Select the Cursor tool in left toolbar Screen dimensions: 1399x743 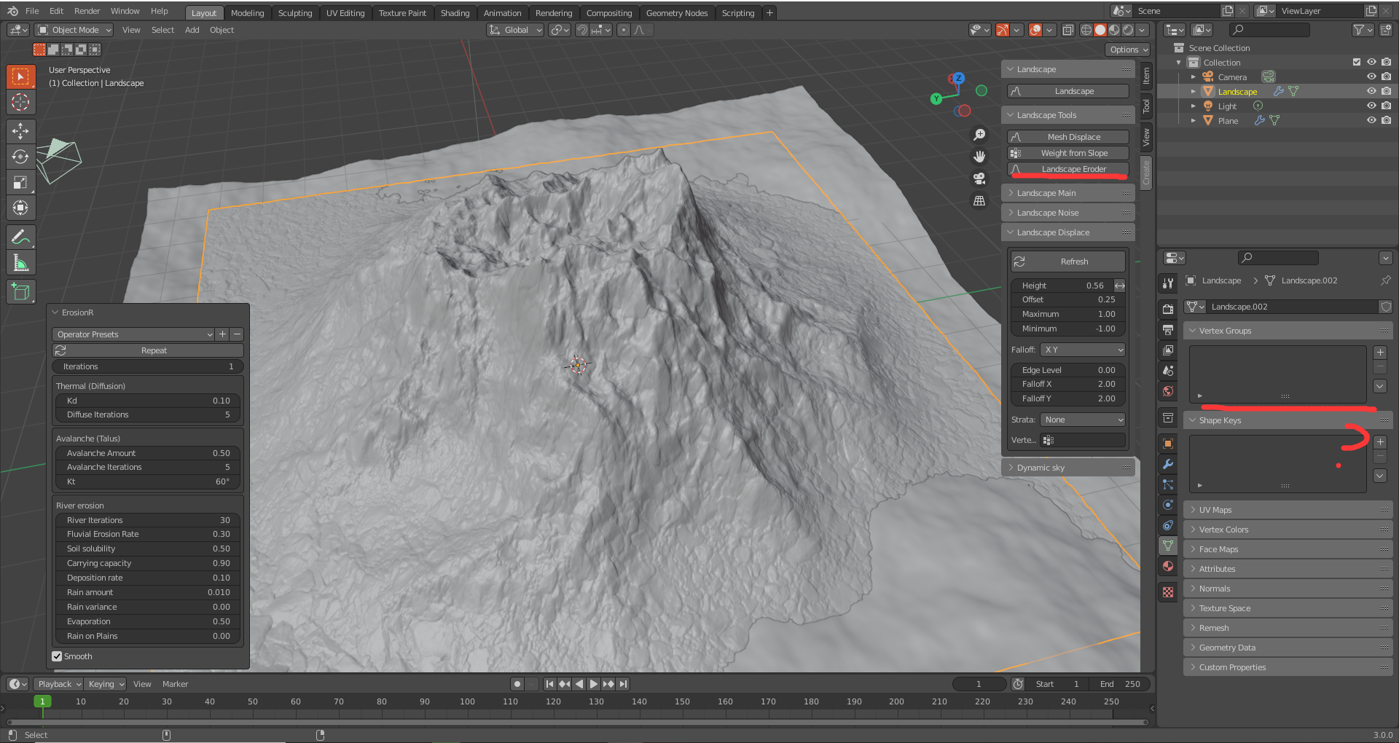[21, 102]
